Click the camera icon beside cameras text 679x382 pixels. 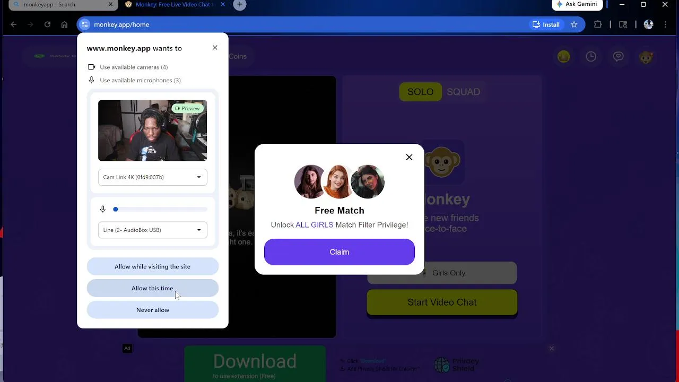coord(92,67)
